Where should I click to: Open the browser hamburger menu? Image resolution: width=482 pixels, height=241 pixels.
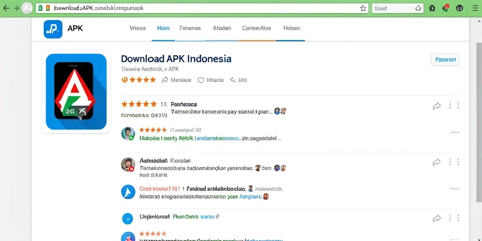(x=475, y=8)
